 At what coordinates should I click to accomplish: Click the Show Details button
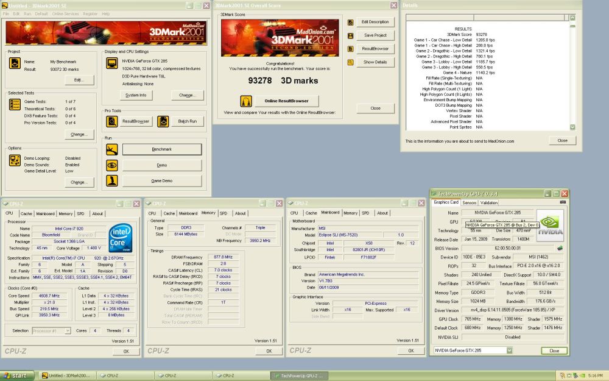click(375, 62)
